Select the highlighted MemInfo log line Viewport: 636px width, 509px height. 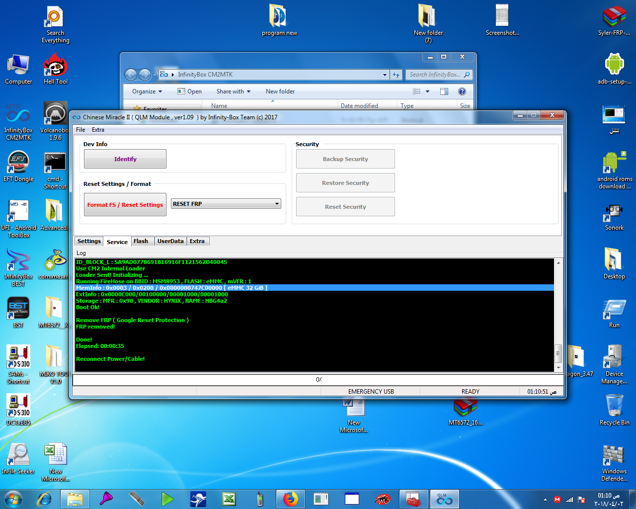tap(315, 288)
